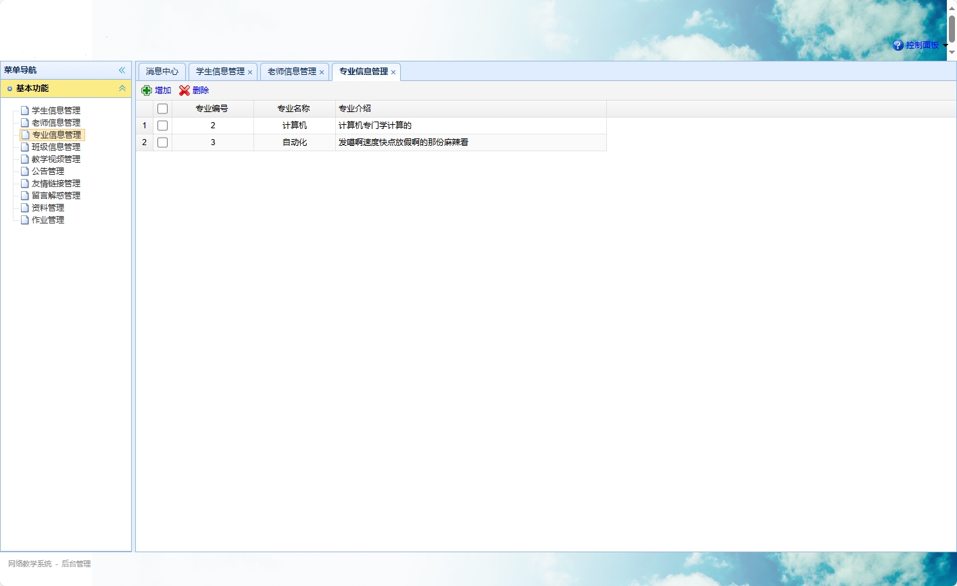The width and height of the screenshot is (957, 586).
Task: Click the 计算机专门学计算的 description cell
Action: click(x=471, y=126)
